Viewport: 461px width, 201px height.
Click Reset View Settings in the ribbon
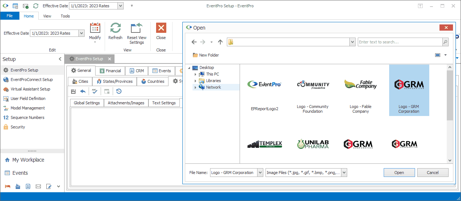click(x=137, y=33)
